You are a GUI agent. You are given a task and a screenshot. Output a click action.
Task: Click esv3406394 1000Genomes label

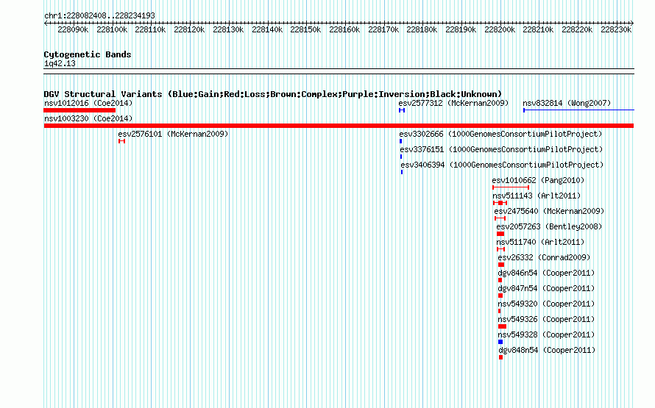point(502,165)
